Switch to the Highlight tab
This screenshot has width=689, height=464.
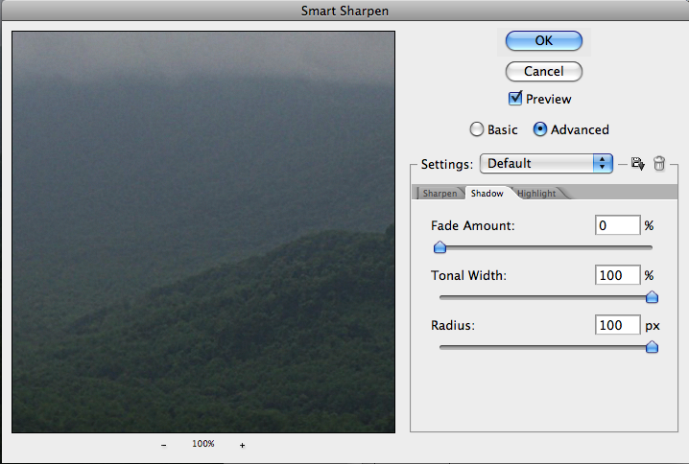pyautogui.click(x=536, y=194)
